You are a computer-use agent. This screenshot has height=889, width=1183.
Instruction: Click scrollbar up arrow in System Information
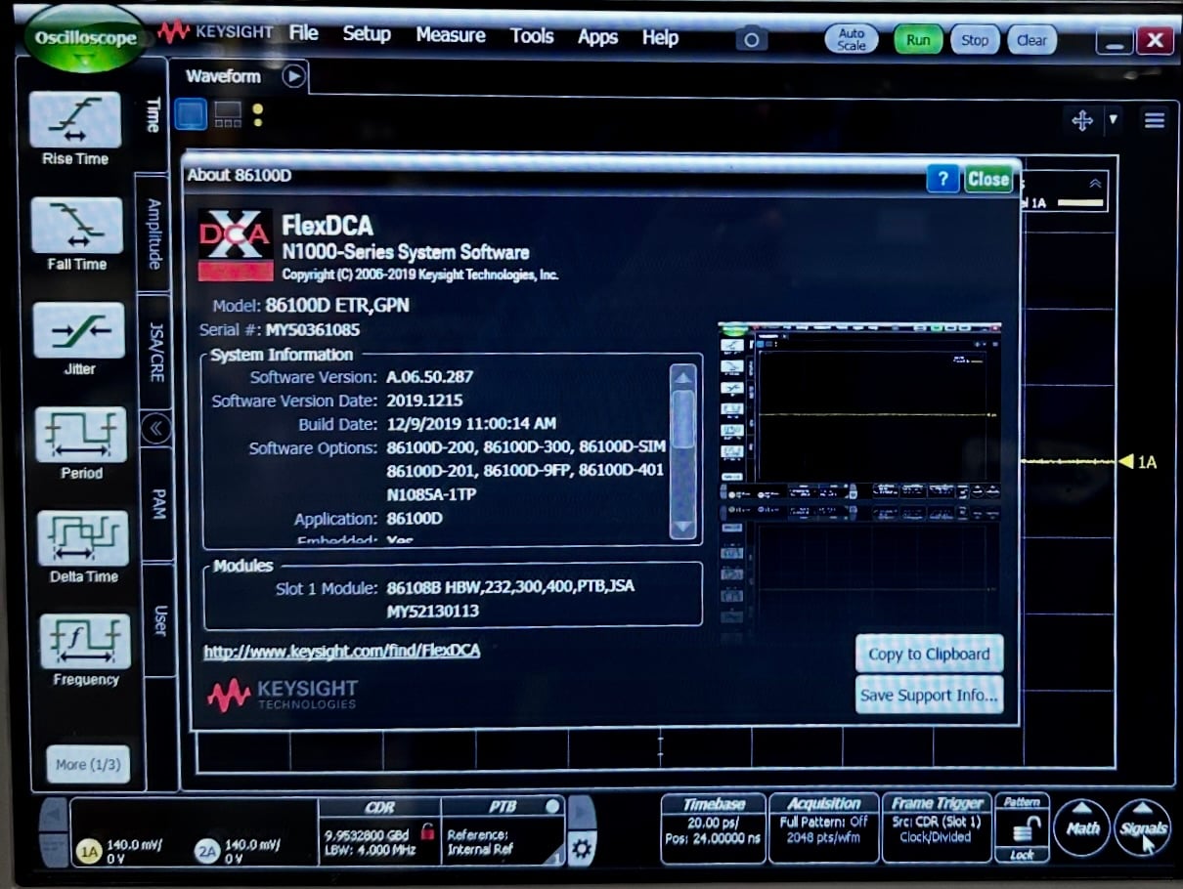tap(682, 377)
